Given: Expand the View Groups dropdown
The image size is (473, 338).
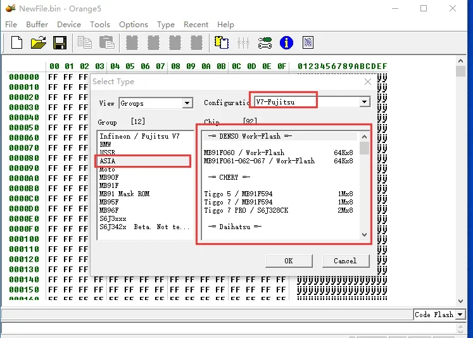Looking at the screenshot, I should 187,103.
